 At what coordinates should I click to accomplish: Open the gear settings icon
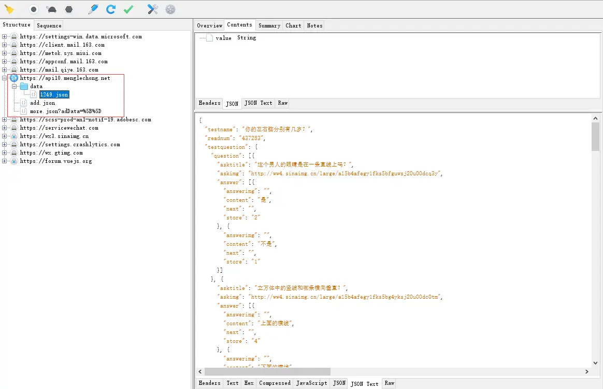tap(170, 9)
